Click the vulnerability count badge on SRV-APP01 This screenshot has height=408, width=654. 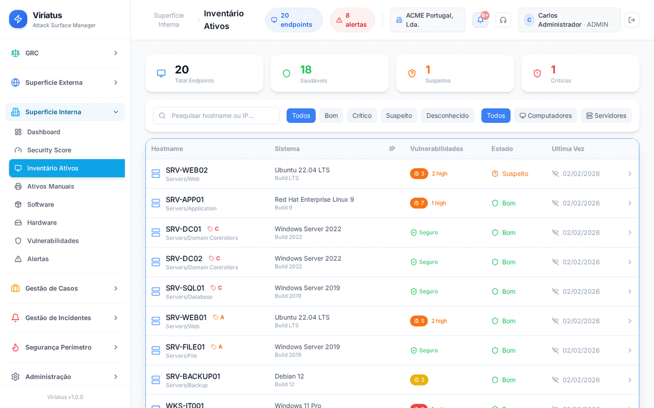pyautogui.click(x=419, y=203)
